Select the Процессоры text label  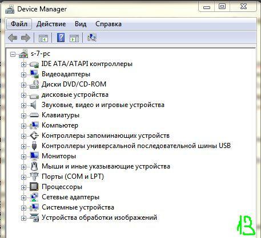pyautogui.click(x=62, y=187)
